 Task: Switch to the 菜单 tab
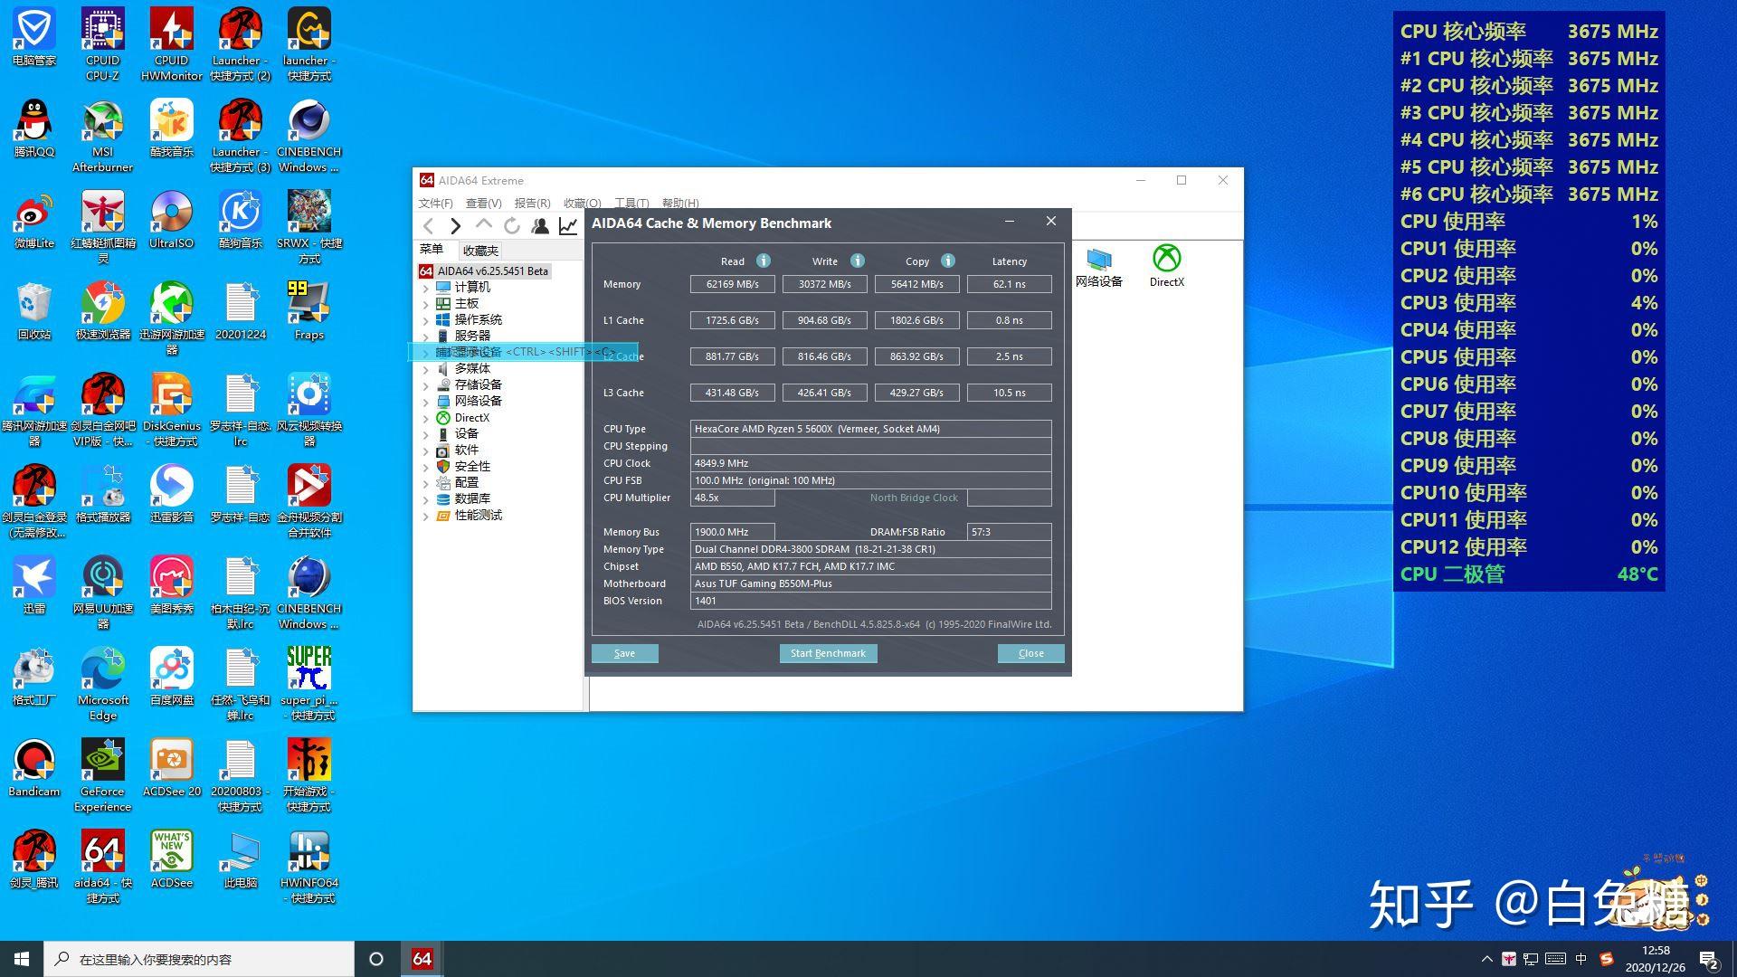point(432,250)
